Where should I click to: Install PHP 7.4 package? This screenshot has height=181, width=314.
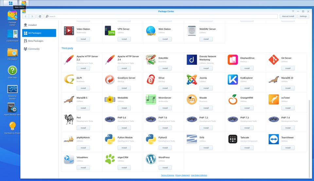coord(288,128)
